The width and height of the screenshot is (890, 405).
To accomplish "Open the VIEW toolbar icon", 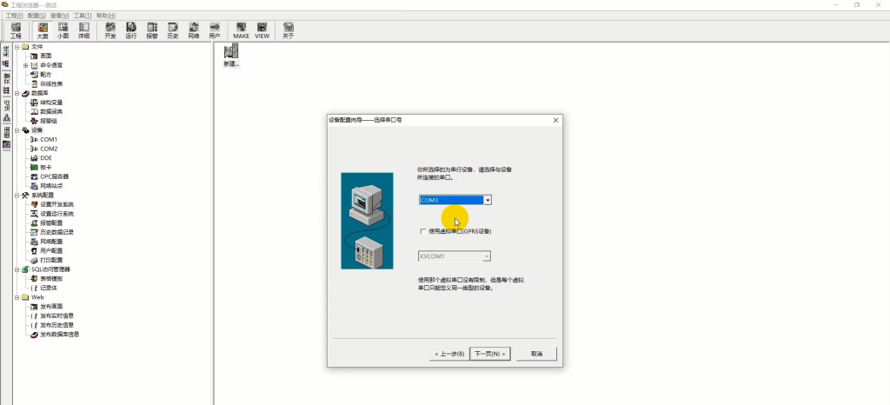I will (x=262, y=31).
